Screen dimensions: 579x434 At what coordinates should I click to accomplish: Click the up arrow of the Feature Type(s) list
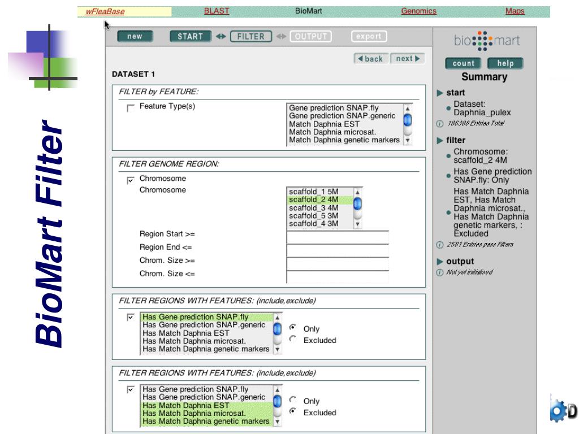(x=407, y=109)
